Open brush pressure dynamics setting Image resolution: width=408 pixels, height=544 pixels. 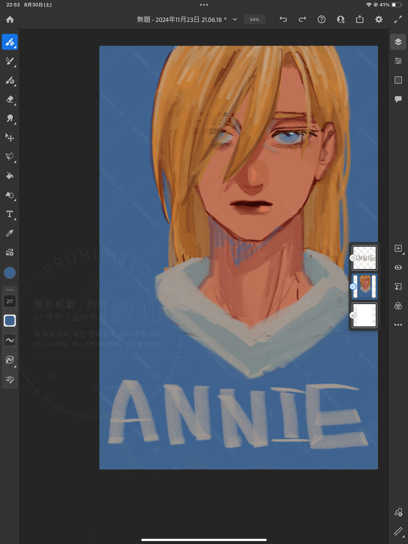[10, 360]
